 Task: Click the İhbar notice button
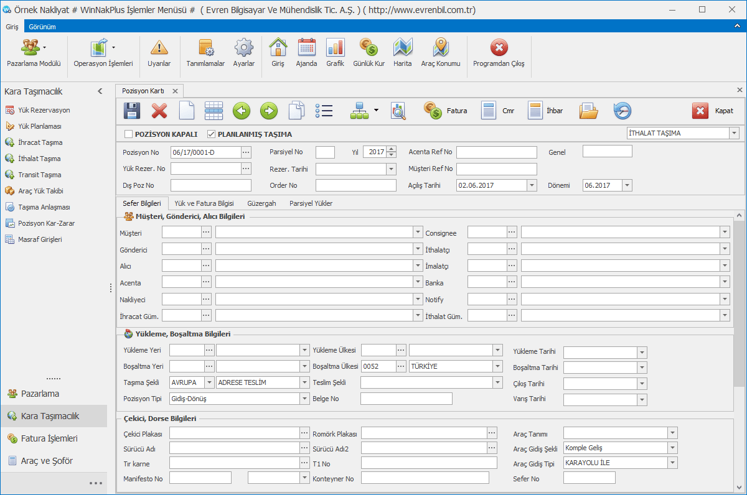tap(545, 111)
